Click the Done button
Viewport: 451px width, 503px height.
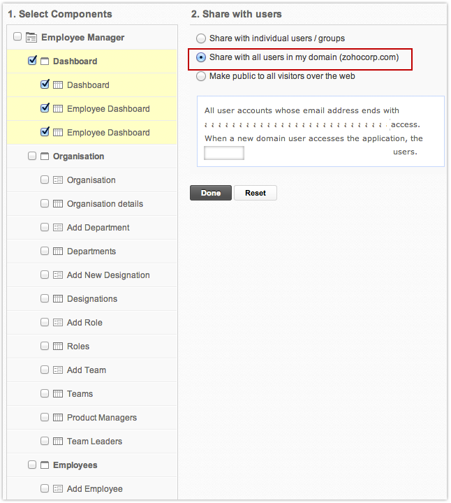pyautogui.click(x=211, y=193)
